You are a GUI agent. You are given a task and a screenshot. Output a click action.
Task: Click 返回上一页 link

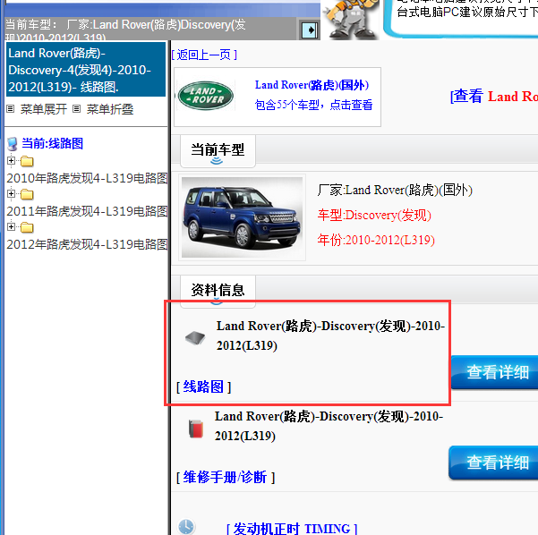(x=204, y=55)
